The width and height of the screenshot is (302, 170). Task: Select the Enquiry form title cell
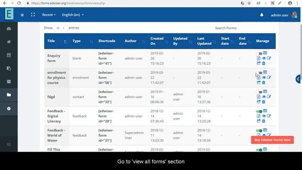tap(57, 58)
